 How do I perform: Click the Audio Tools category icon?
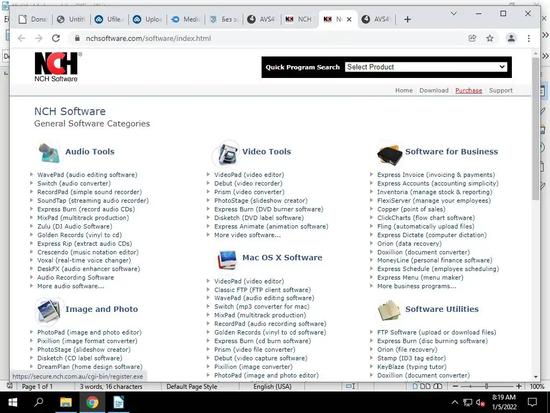(49, 153)
